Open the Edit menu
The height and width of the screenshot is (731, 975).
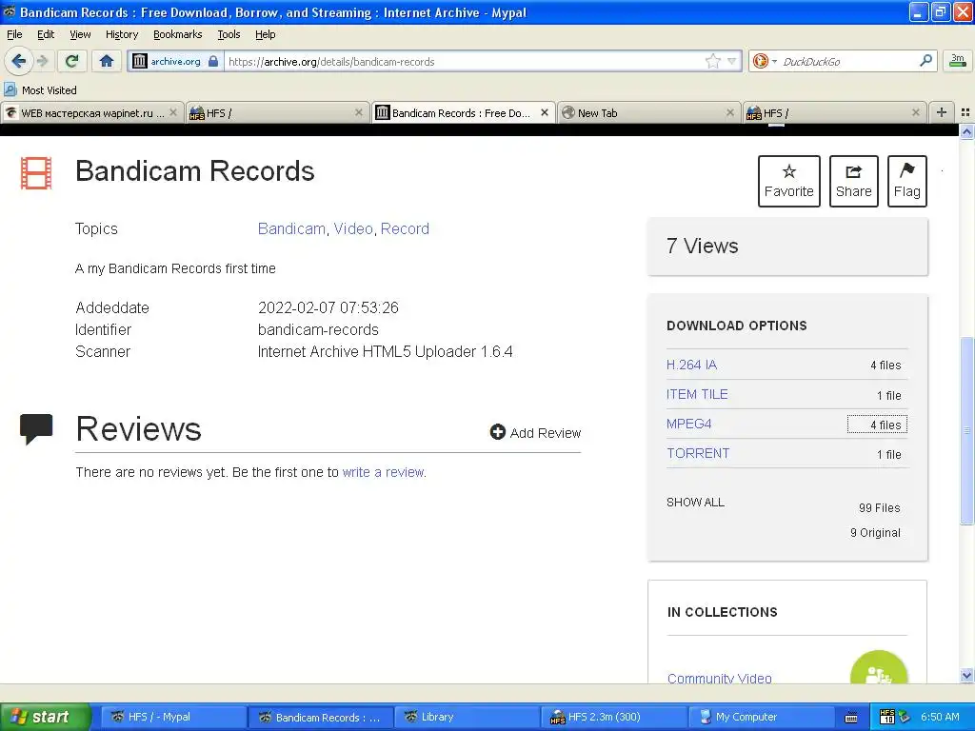point(46,35)
